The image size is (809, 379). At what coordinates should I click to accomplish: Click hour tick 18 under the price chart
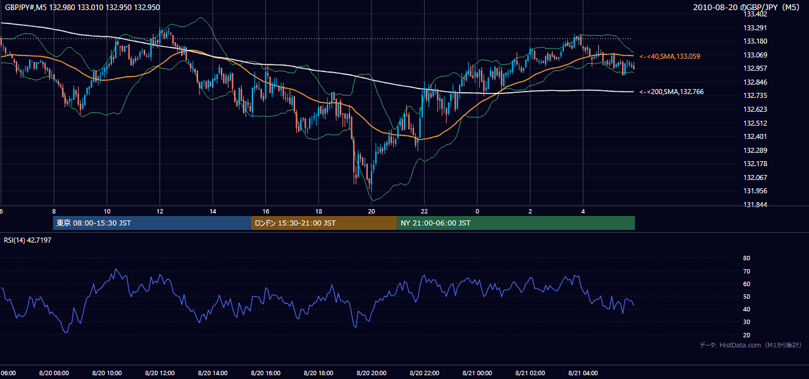[318, 212]
